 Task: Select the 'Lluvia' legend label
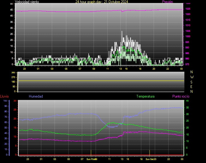pos(4,96)
